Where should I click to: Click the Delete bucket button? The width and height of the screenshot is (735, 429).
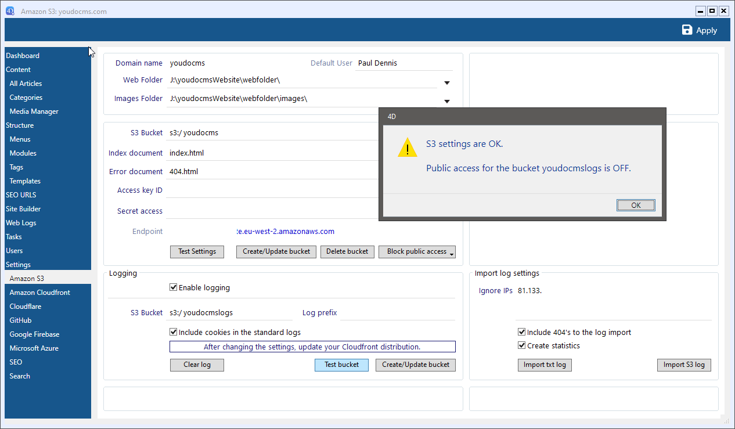coord(347,251)
